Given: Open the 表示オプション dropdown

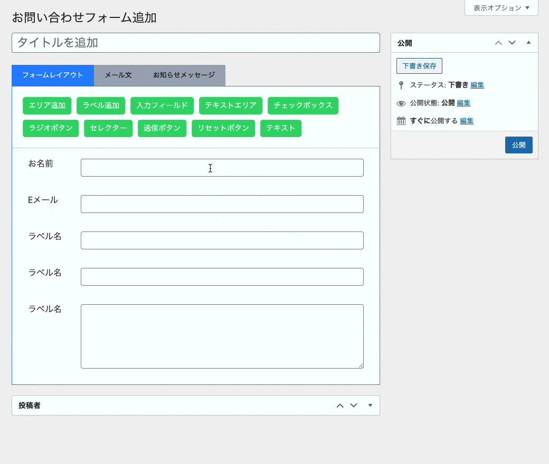Looking at the screenshot, I should 501,8.
